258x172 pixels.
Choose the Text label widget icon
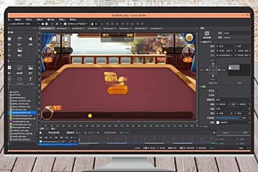coord(30,79)
